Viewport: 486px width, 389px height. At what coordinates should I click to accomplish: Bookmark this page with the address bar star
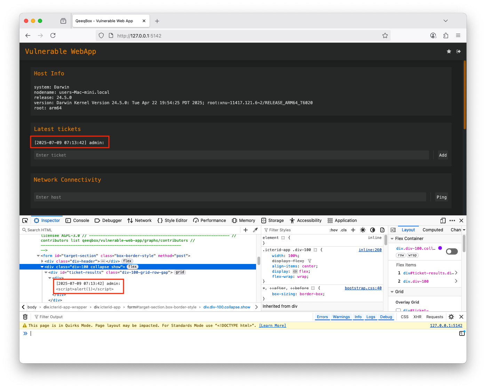pyautogui.click(x=385, y=35)
